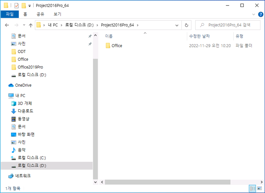Open Help with the question mark icon

tap(261, 15)
